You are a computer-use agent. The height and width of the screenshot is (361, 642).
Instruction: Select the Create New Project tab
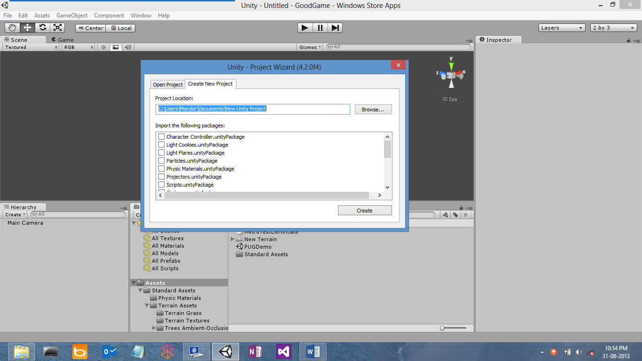[211, 84]
